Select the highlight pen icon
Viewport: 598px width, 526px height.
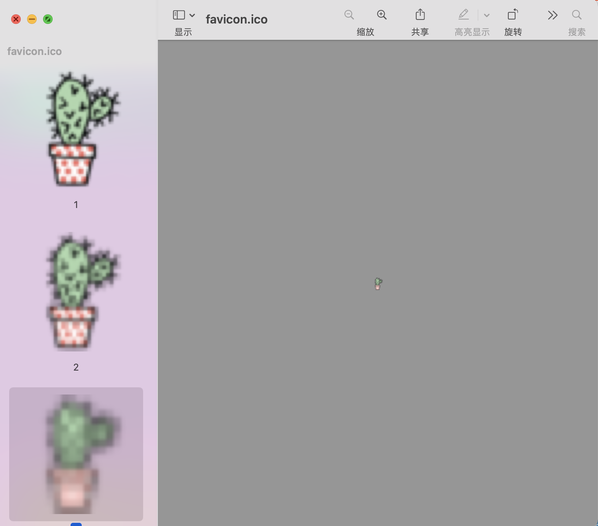[x=463, y=15]
